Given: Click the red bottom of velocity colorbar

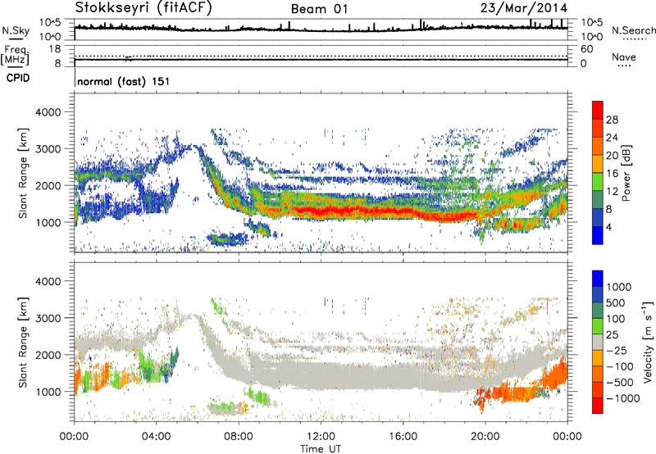Looking at the screenshot, I should tap(598, 406).
